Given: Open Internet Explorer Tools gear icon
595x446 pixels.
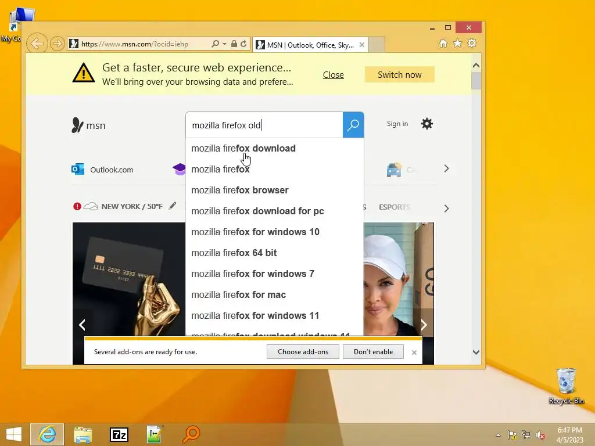Looking at the screenshot, I should (x=472, y=43).
